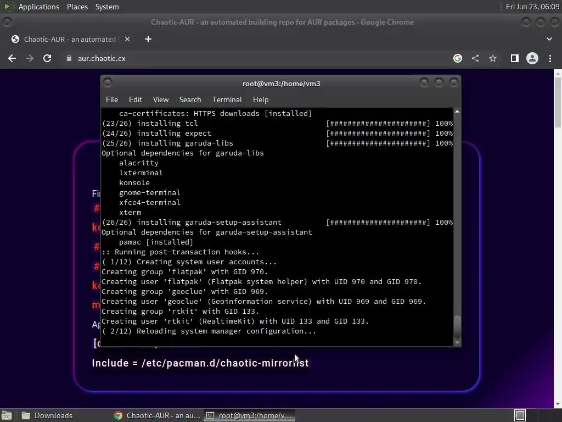Bookmark this page with star icon
Image resolution: width=562 pixels, height=422 pixels.
pos(493,58)
